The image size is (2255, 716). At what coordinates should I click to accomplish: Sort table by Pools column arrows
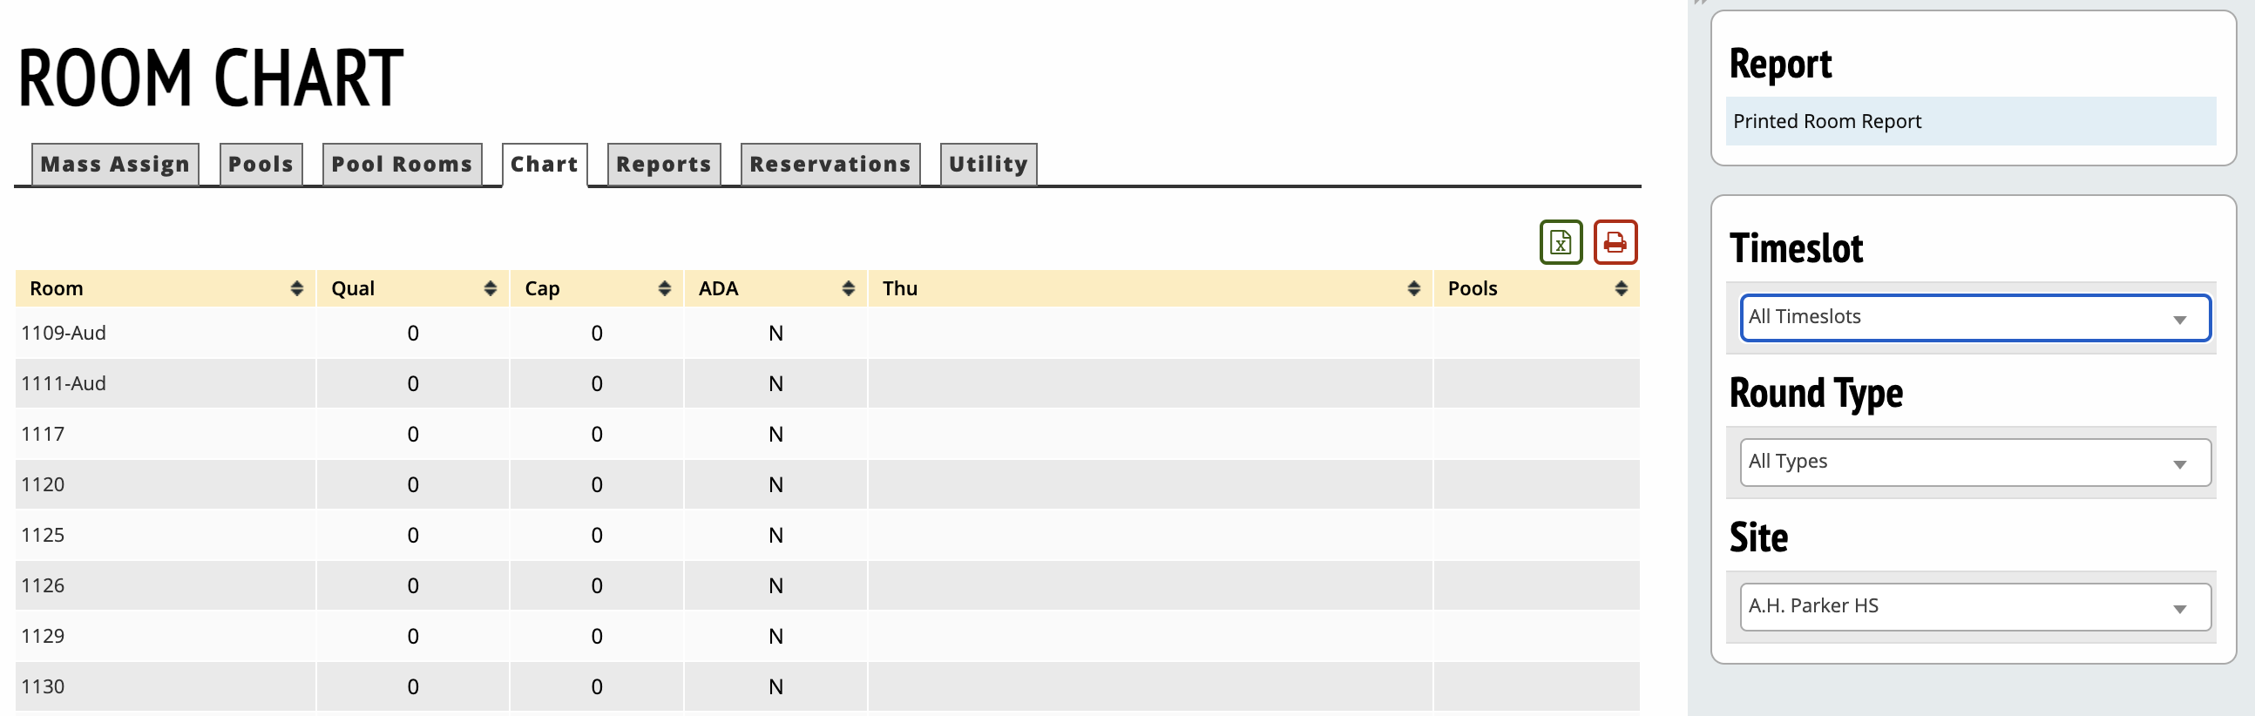point(1621,289)
